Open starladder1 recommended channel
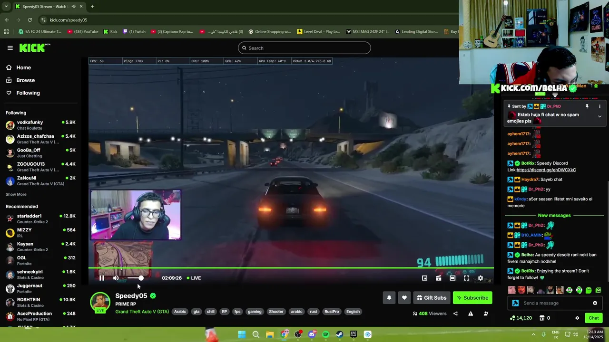This screenshot has height=342, width=609. [x=40, y=219]
